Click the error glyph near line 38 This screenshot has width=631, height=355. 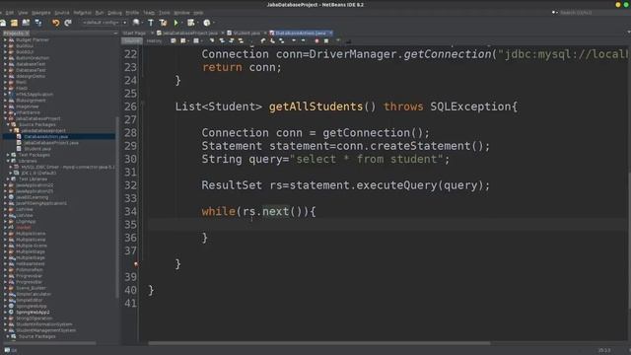click(x=136, y=264)
